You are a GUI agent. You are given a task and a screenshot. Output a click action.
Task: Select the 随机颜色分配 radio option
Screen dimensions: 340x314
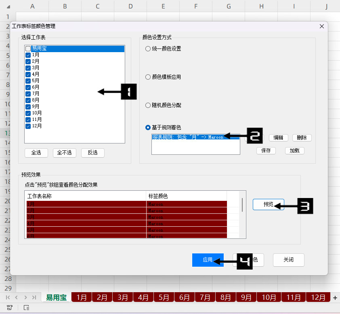click(x=148, y=105)
